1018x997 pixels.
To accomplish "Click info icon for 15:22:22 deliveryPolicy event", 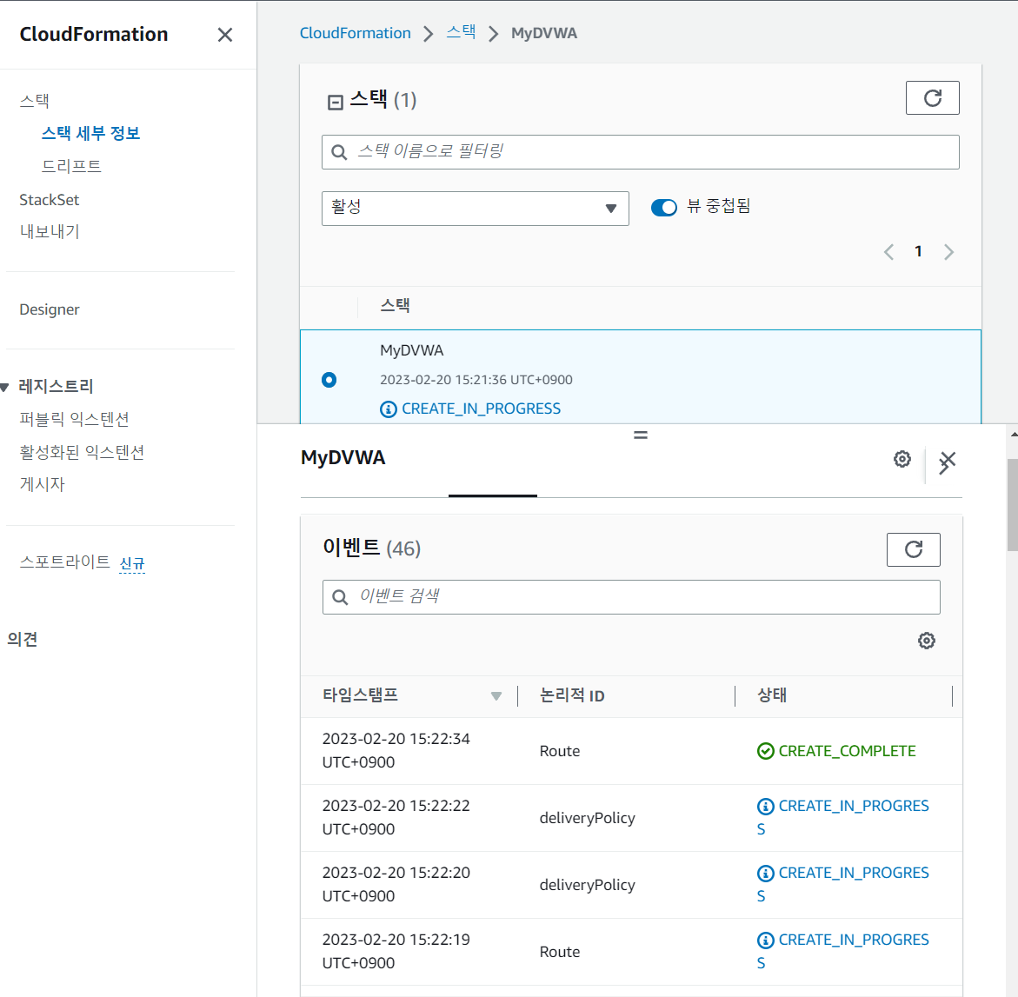I will (765, 806).
